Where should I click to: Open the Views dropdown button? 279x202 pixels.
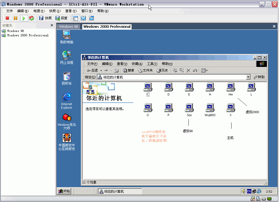(204, 70)
